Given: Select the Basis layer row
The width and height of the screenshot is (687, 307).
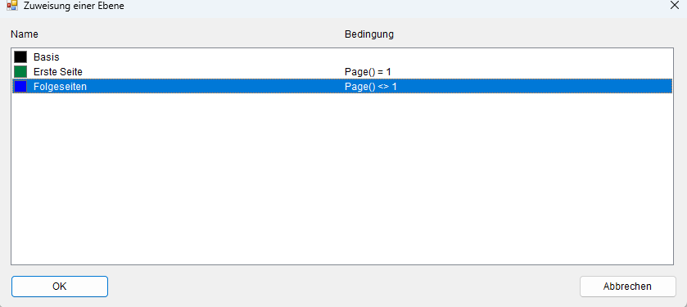Looking at the screenshot, I should (342, 57).
